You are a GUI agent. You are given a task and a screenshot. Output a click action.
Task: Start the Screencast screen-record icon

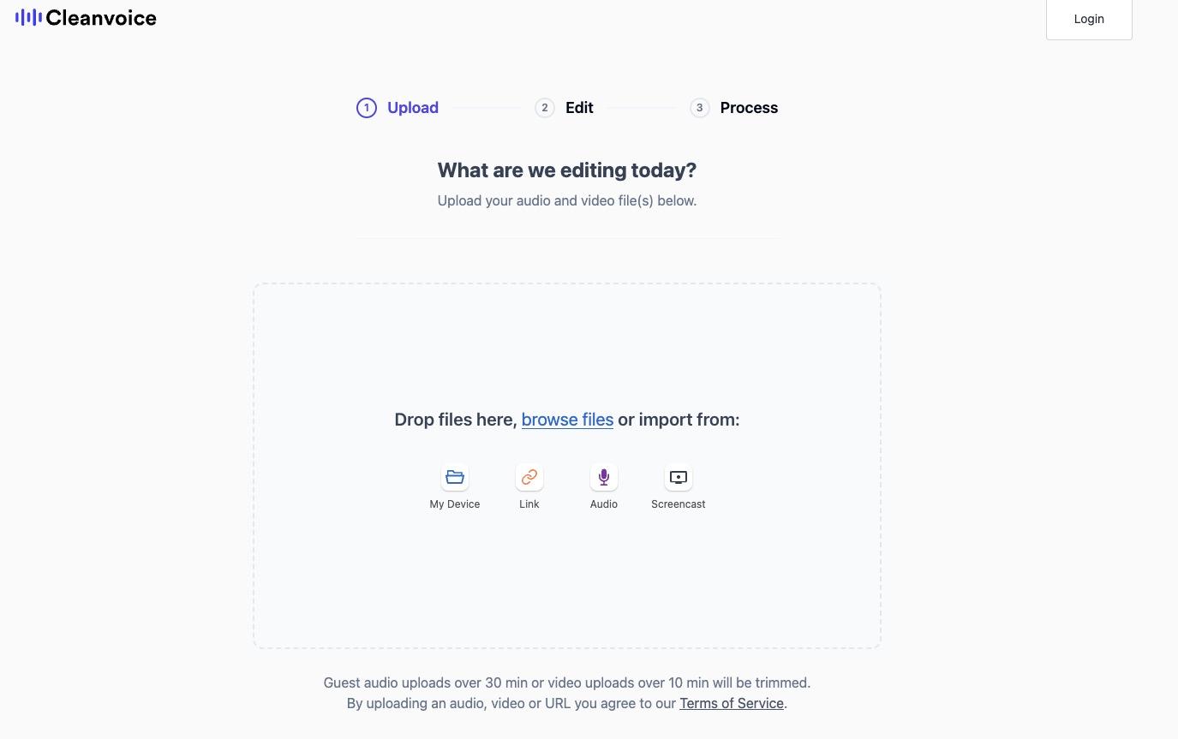[679, 477]
